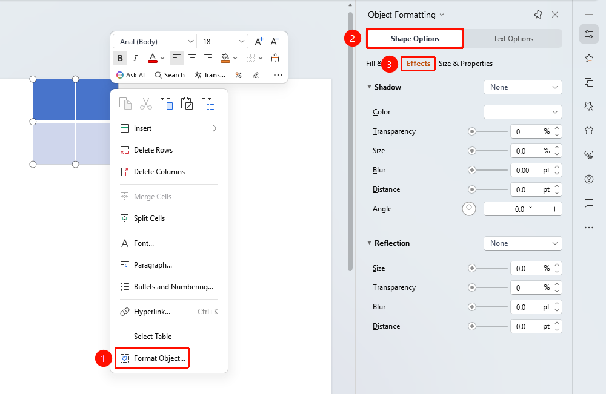Collapse the Reflection section

[x=370, y=243]
